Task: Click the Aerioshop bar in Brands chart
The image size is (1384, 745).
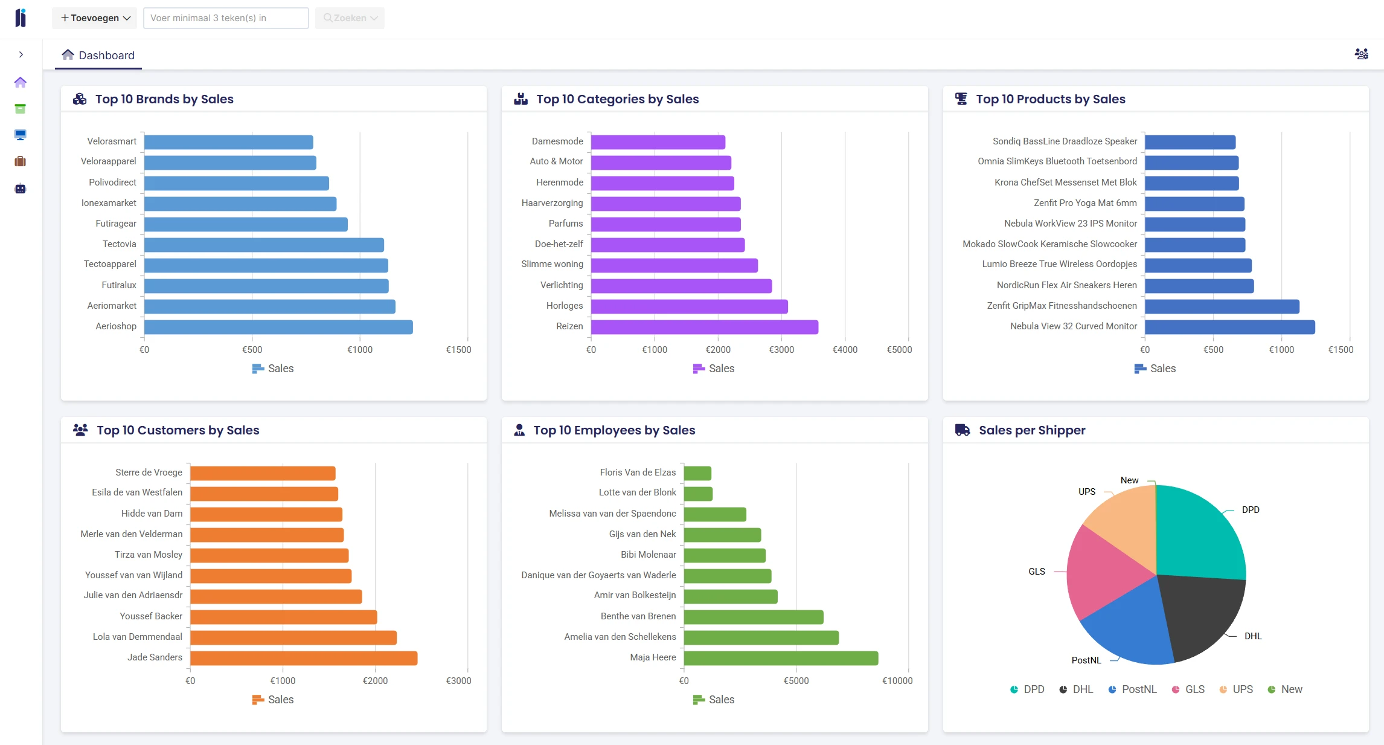Action: tap(278, 327)
